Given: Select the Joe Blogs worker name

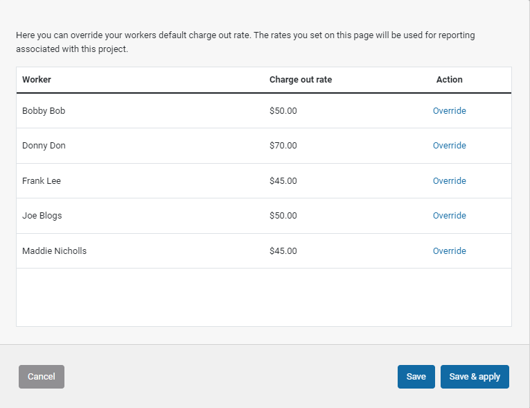Looking at the screenshot, I should (42, 216).
